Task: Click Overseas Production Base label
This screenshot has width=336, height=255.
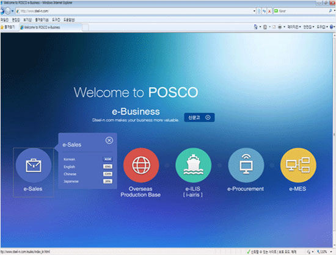Action: click(141, 192)
